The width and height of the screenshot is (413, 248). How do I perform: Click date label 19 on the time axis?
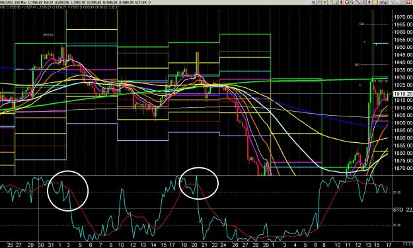coord(184,245)
